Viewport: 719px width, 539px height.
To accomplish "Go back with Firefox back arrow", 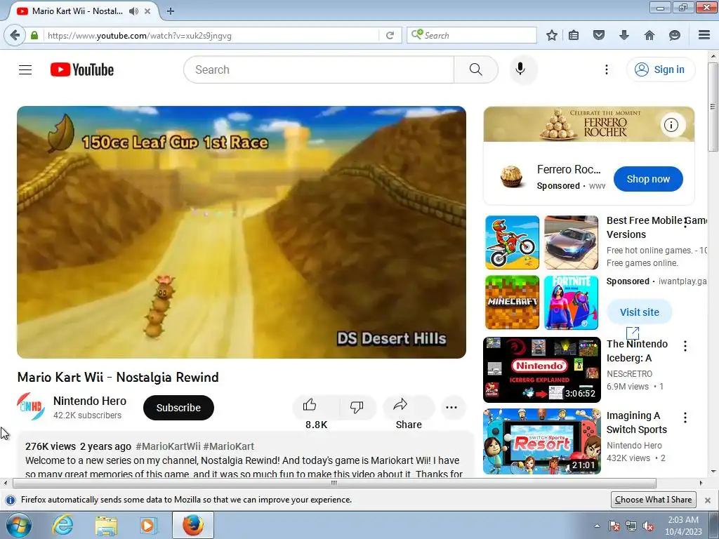I will point(15,35).
